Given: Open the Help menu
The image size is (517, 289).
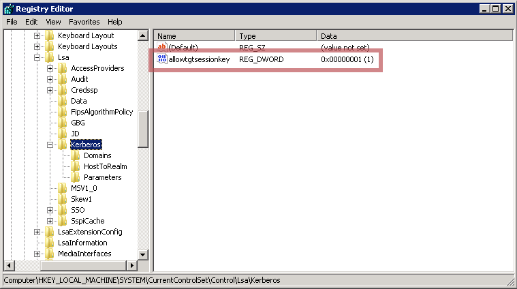Looking at the screenshot, I should click(114, 22).
